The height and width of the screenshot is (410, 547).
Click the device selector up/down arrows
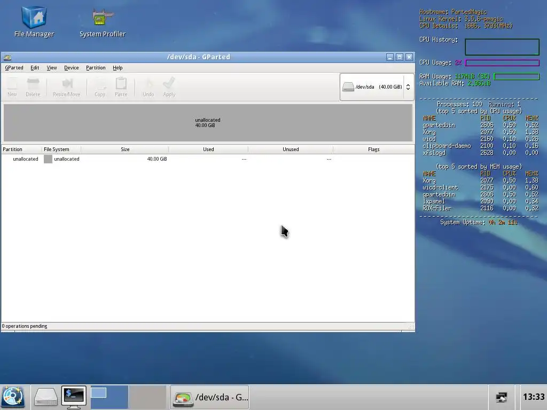[x=408, y=87]
